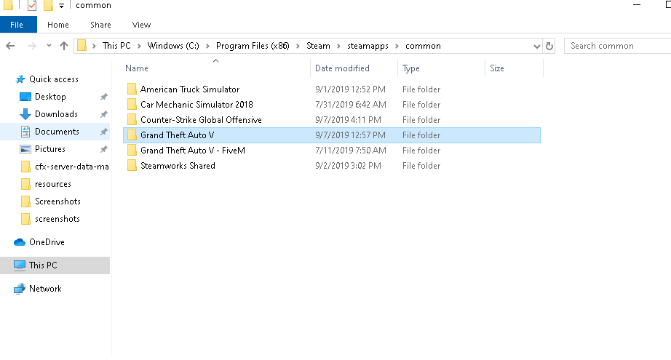Expand chevron after steamapps in breadcrumb
This screenshot has height=360, width=671.
tap(397, 46)
